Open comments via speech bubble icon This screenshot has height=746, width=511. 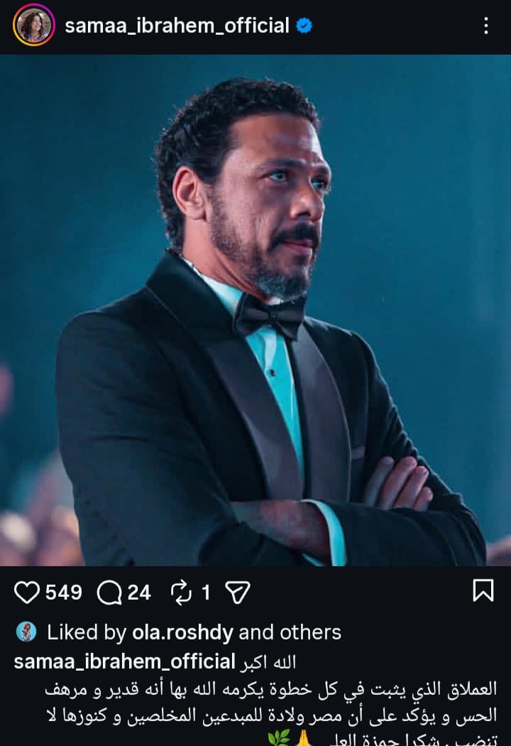click(x=109, y=593)
